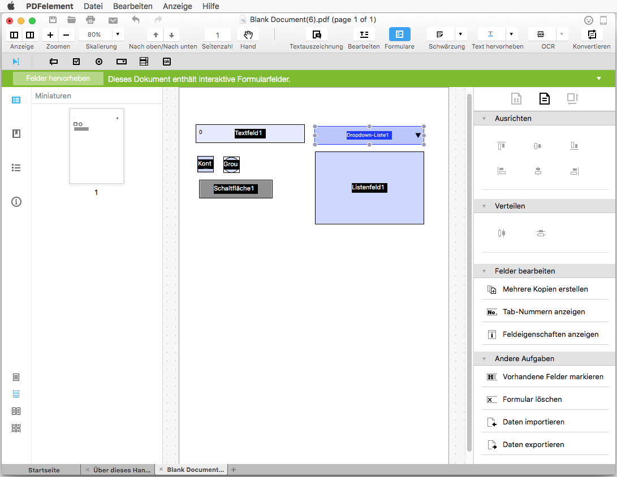Open the Skalierung zoom dropdown

[117, 34]
